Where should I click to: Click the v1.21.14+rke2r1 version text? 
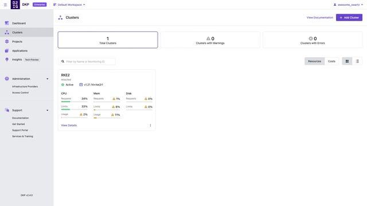[93, 85]
